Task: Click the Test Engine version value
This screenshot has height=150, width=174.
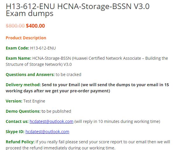Action: (x=34, y=101)
